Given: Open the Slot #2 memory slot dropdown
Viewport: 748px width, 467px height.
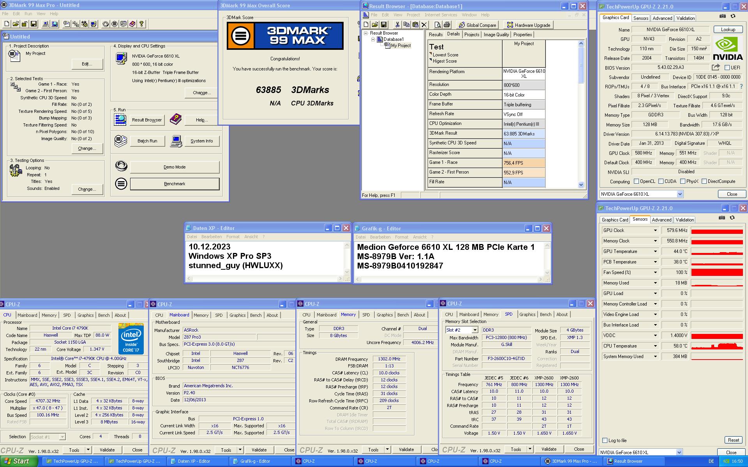Looking at the screenshot, I should coord(475,330).
